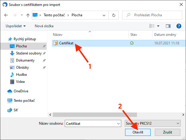Screen dimensions: 186x140
Task: Open the view options dropdown arrow
Action: pyautogui.click(x=158, y=26)
